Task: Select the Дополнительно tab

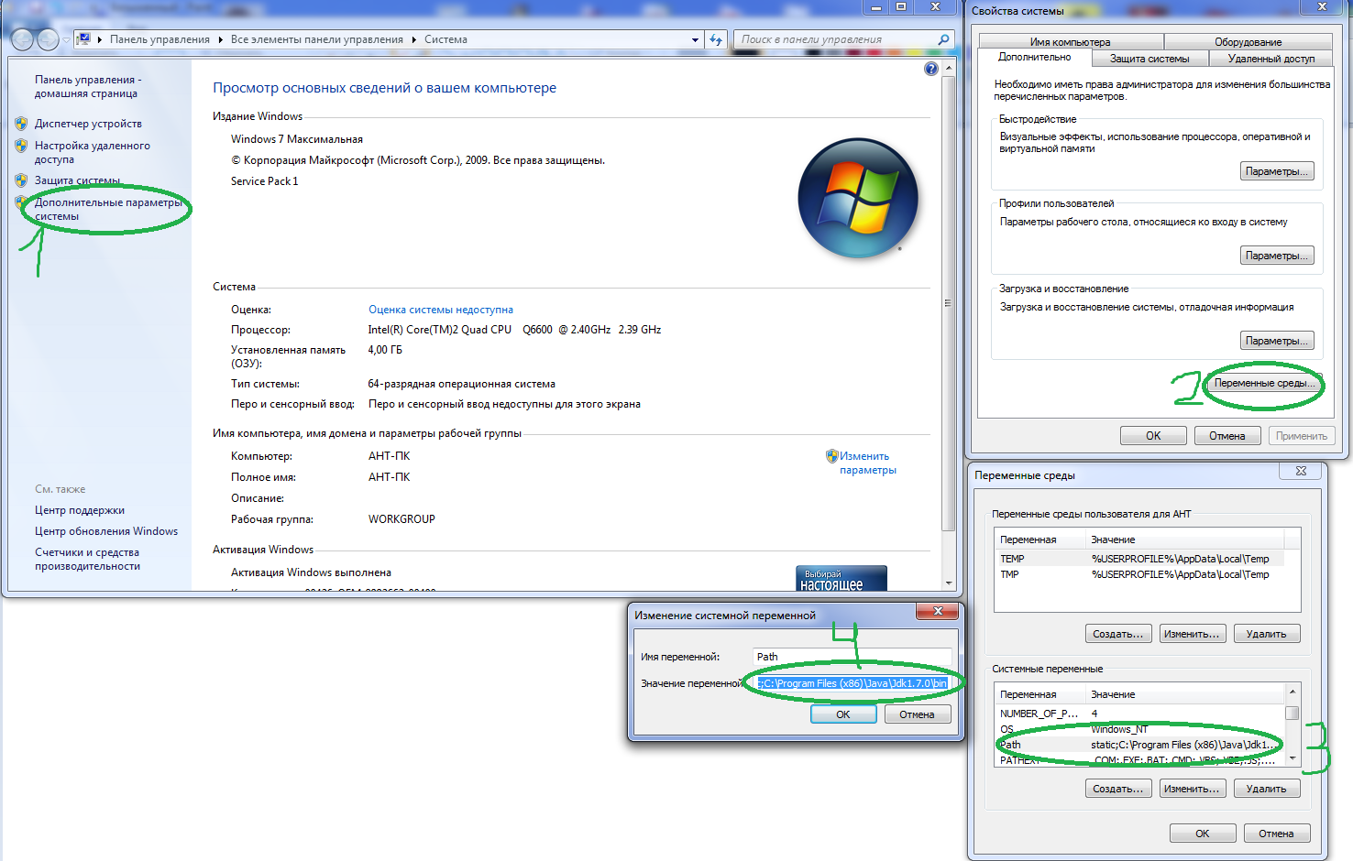Action: pos(1034,58)
